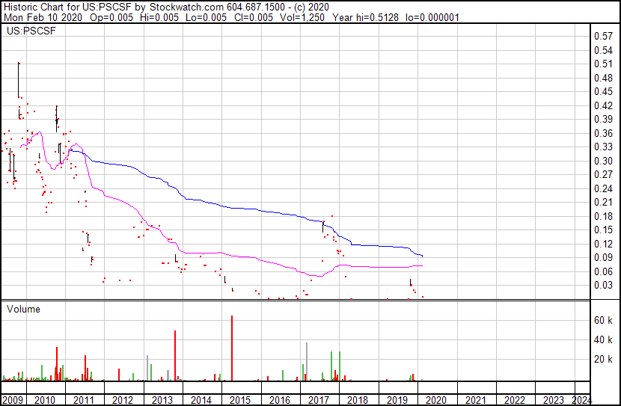The width and height of the screenshot is (621, 406).
Task: Click the Cl=0.005 close value in the header
Action: [254, 17]
